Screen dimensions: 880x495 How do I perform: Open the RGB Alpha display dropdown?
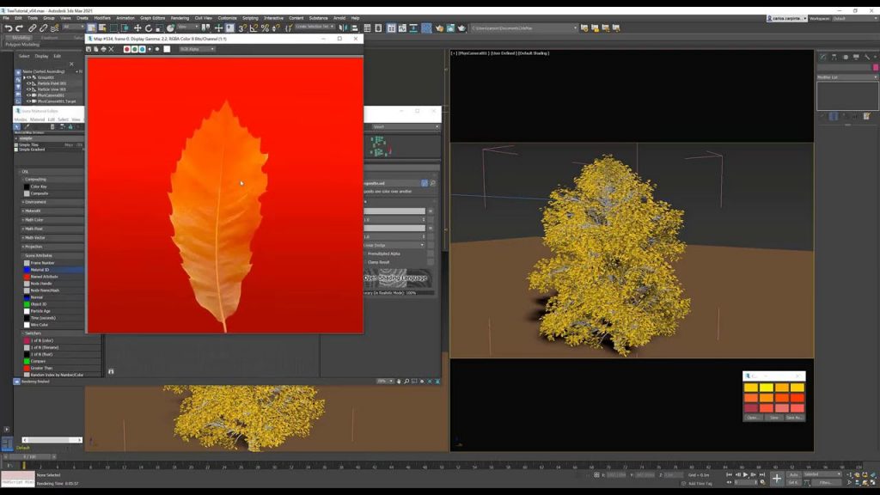pos(196,50)
